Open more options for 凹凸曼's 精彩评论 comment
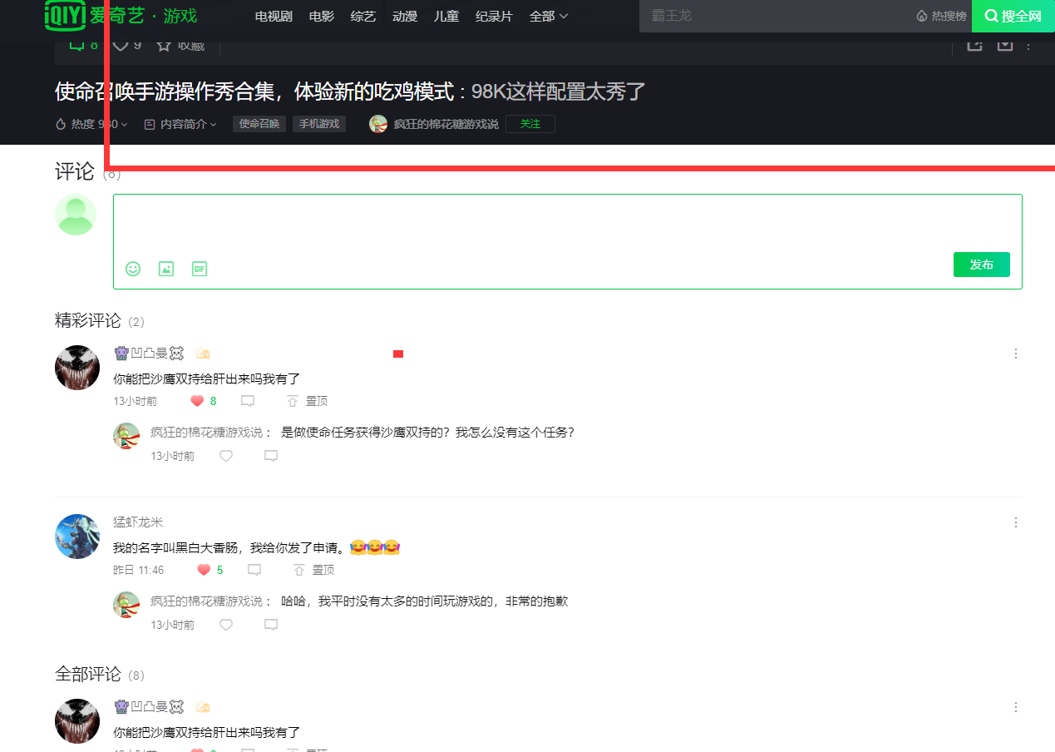1055x752 pixels. [x=1016, y=354]
